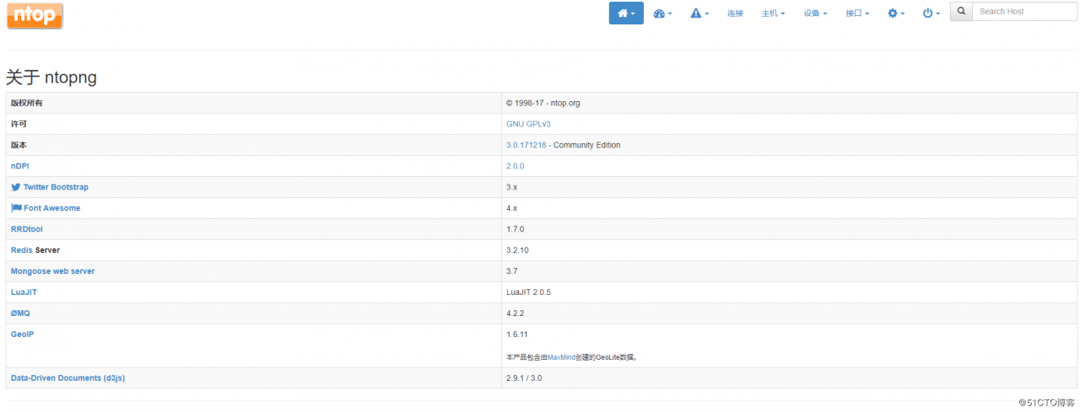Click the ØMQ 4.2.2 value
This screenshot has width=1080, height=412.
515,313
